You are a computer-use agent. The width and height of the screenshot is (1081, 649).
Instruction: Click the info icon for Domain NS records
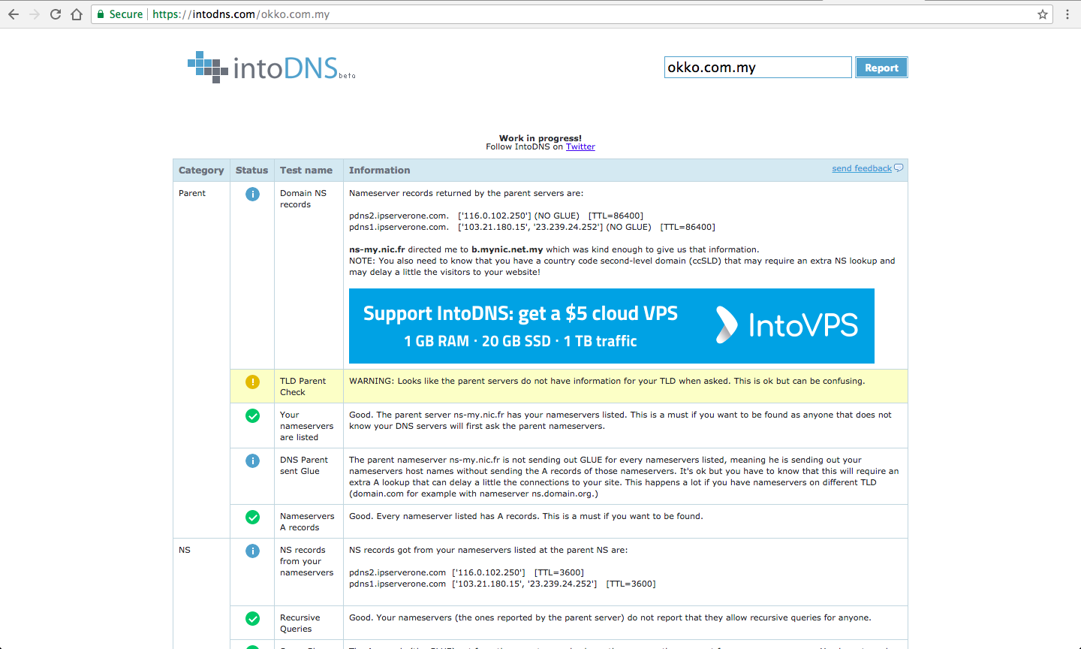252,194
